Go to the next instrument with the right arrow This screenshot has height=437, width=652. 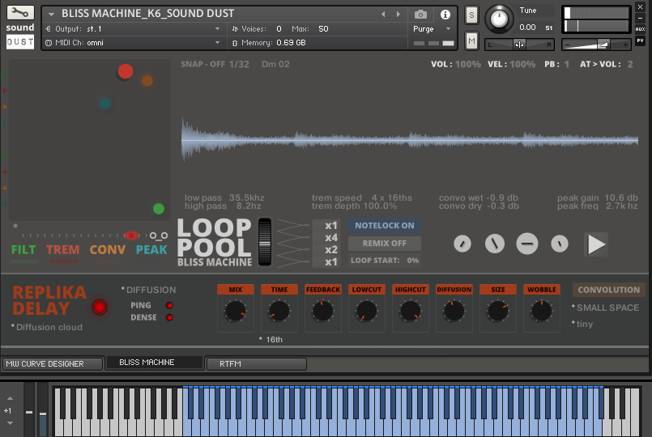pyautogui.click(x=398, y=14)
